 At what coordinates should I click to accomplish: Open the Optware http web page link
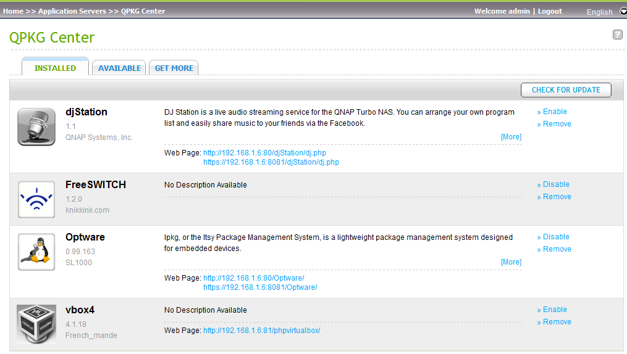[x=253, y=278]
